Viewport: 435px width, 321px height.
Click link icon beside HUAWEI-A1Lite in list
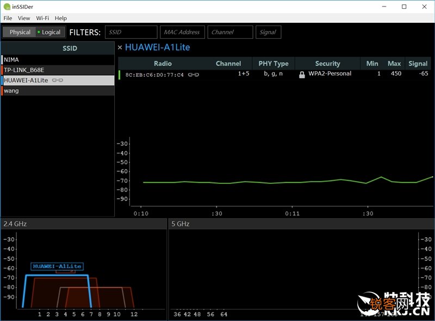click(58, 81)
